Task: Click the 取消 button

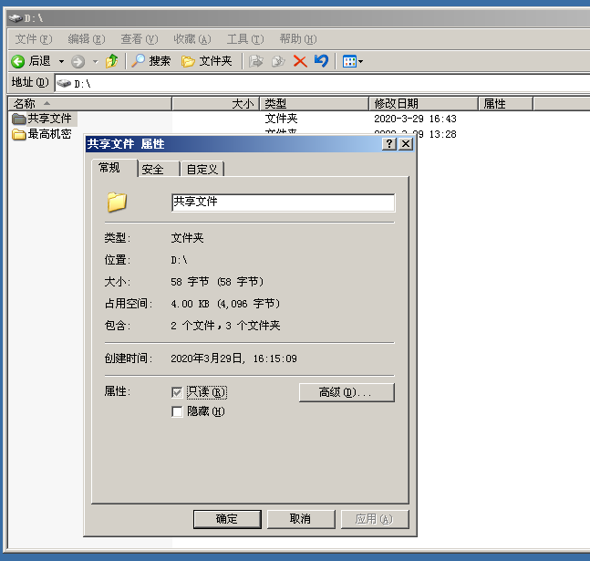Action: 301,519
